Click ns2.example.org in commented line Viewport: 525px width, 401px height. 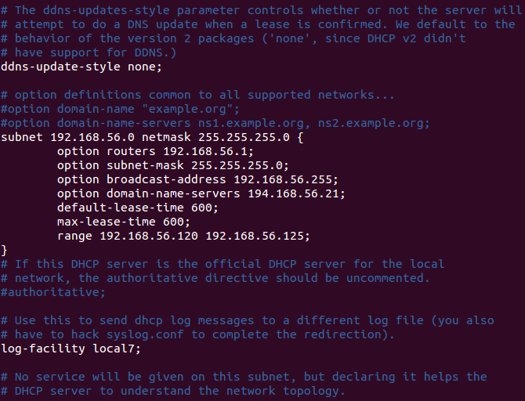[x=371, y=123]
